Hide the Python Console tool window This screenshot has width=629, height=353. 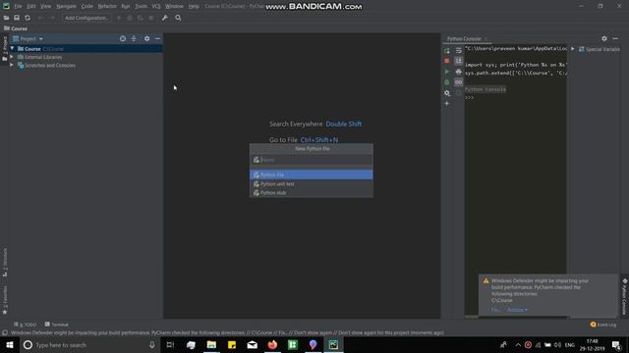(615, 39)
